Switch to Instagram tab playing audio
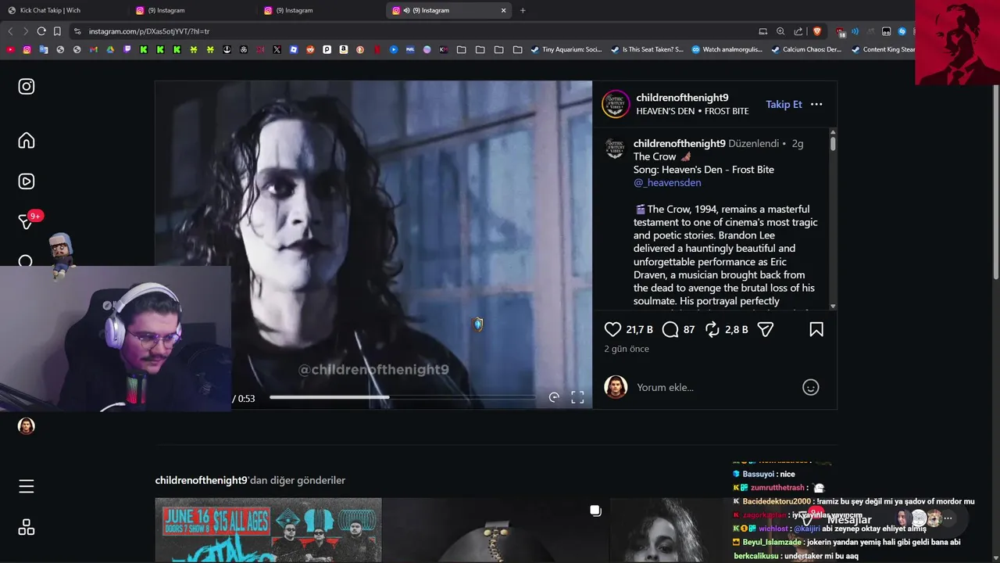1000x563 pixels. click(450, 10)
